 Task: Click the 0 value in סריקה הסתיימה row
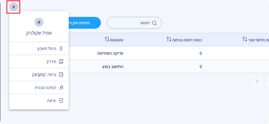coord(201,53)
